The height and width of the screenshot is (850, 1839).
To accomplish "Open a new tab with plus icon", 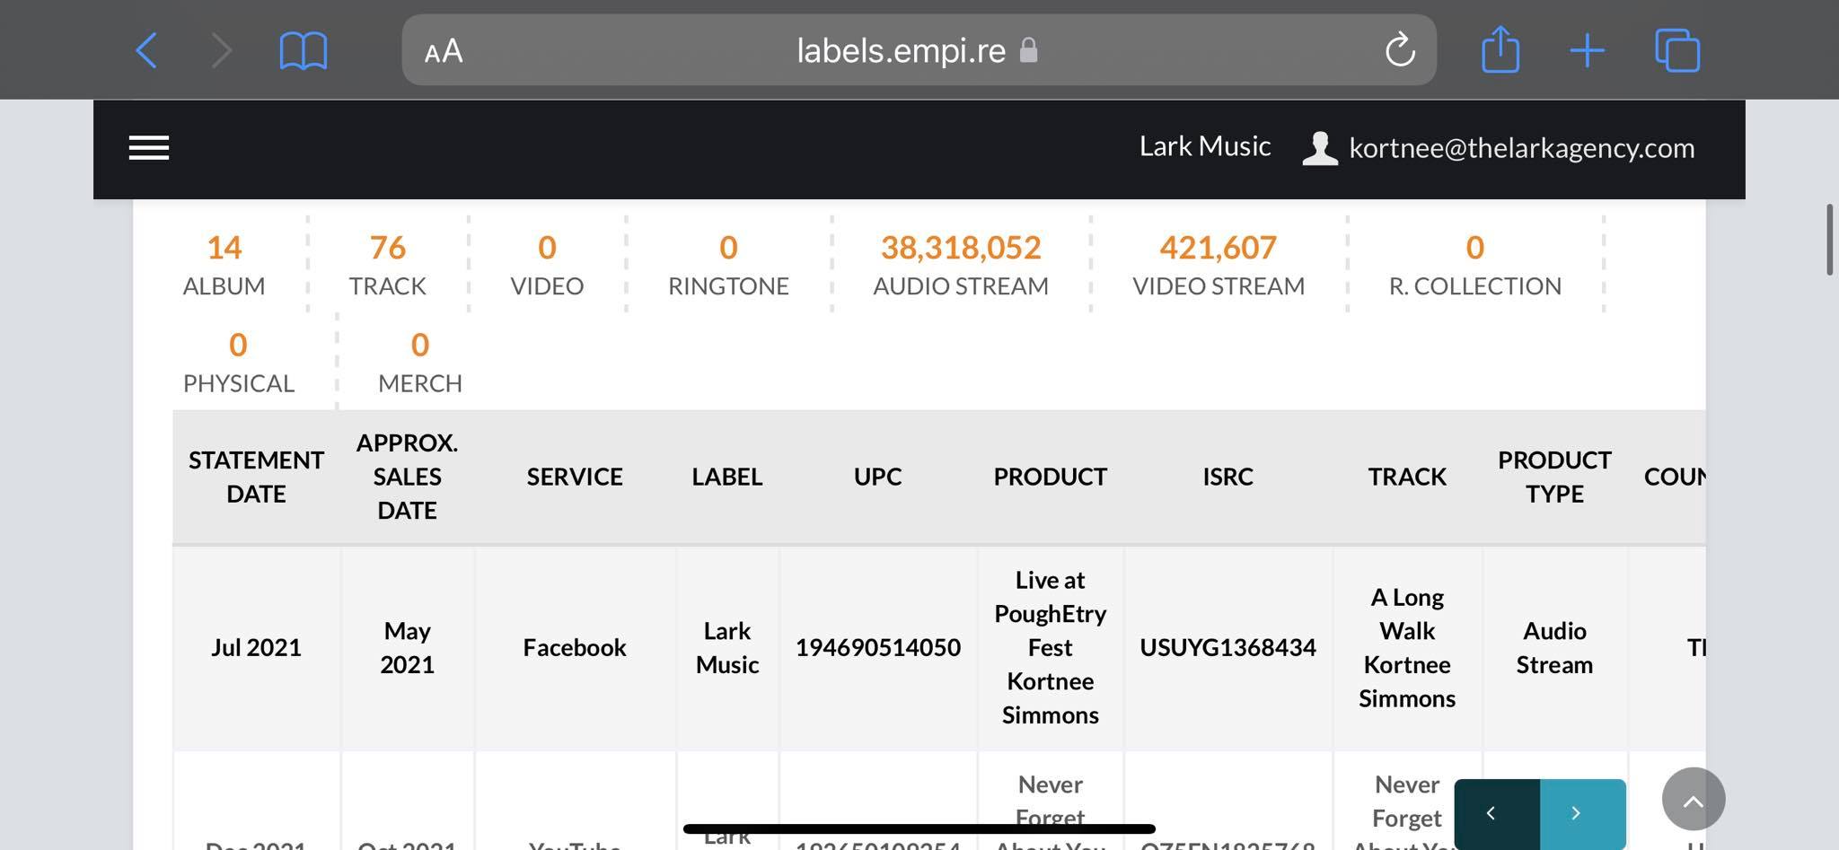I will 1587,50.
